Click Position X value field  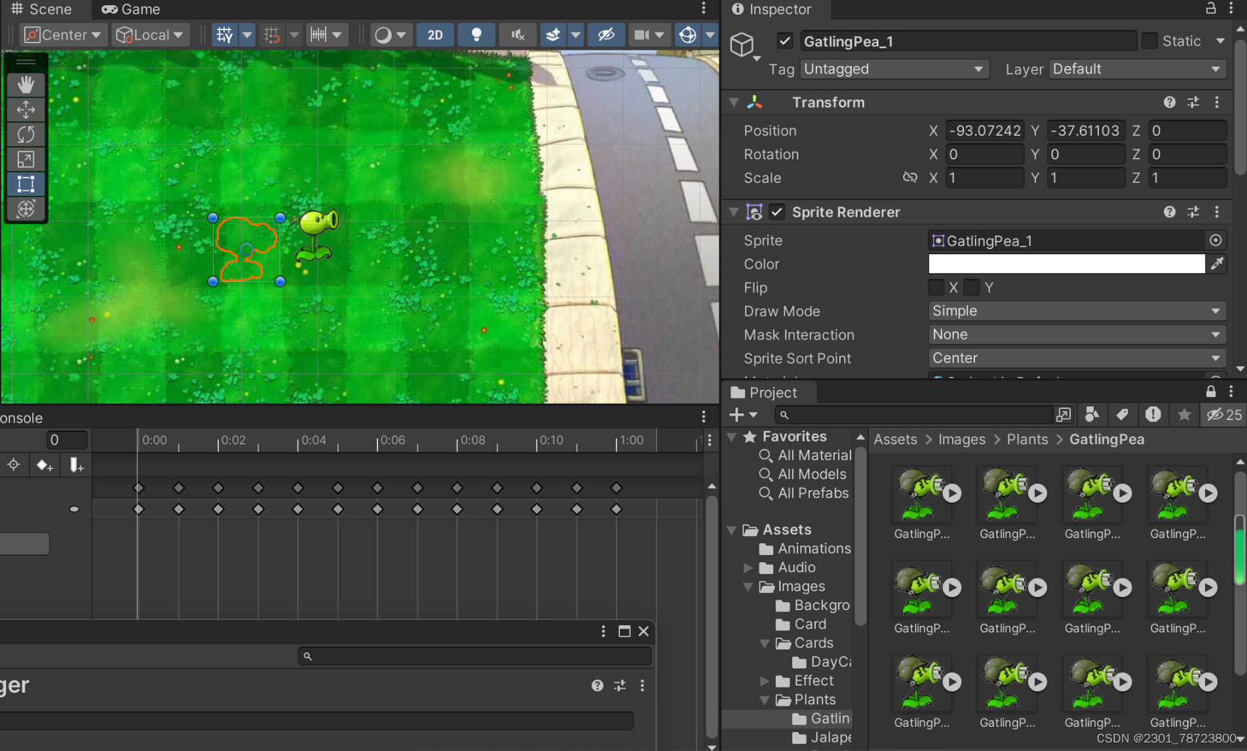tap(985, 130)
